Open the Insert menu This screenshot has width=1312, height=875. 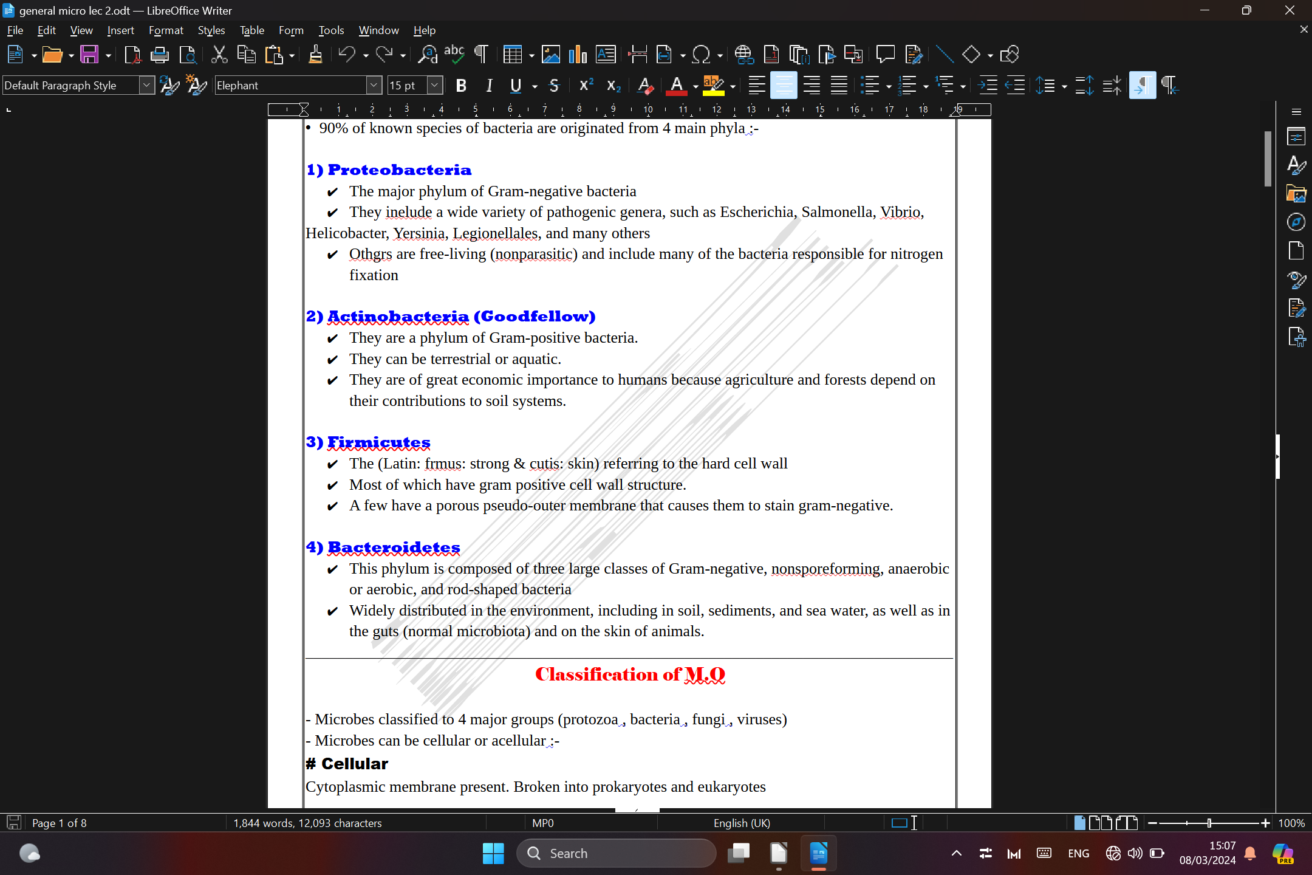[x=120, y=30]
